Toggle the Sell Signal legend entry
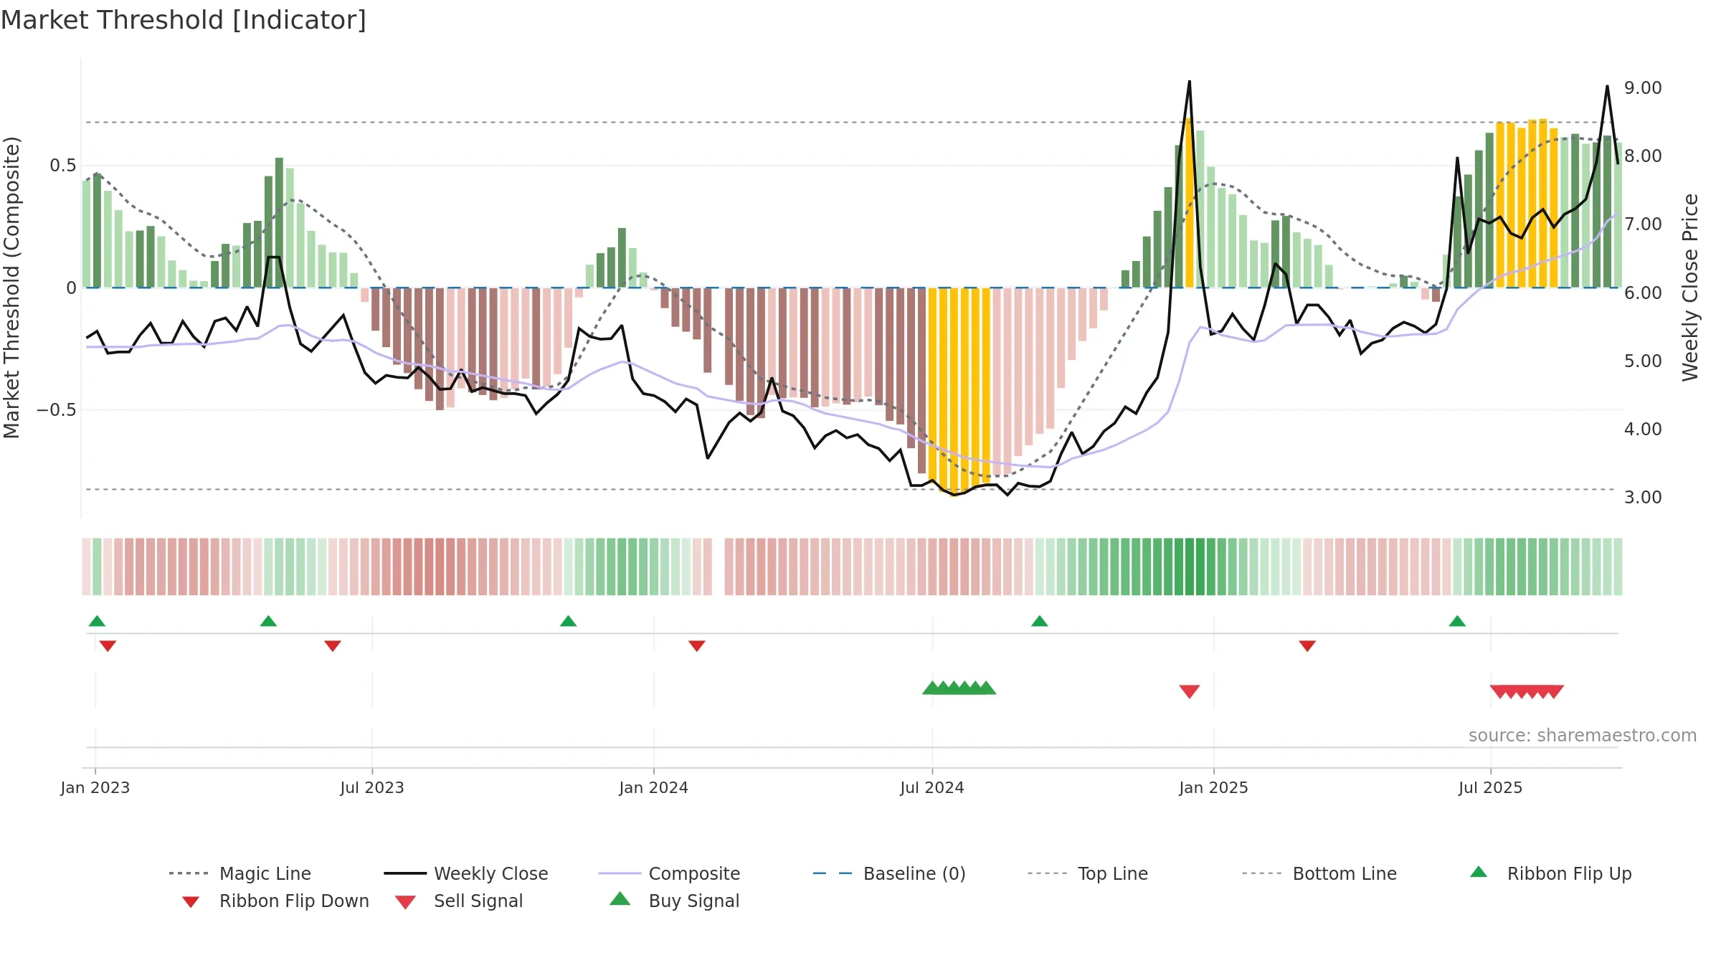Image resolution: width=1721 pixels, height=968 pixels. [x=459, y=901]
